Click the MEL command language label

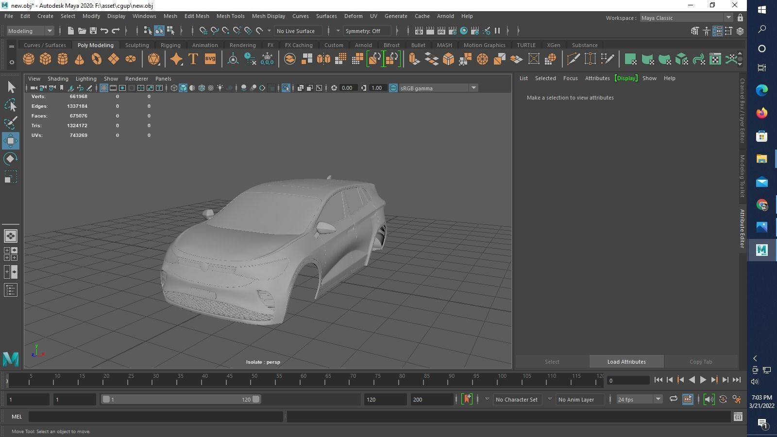click(17, 417)
